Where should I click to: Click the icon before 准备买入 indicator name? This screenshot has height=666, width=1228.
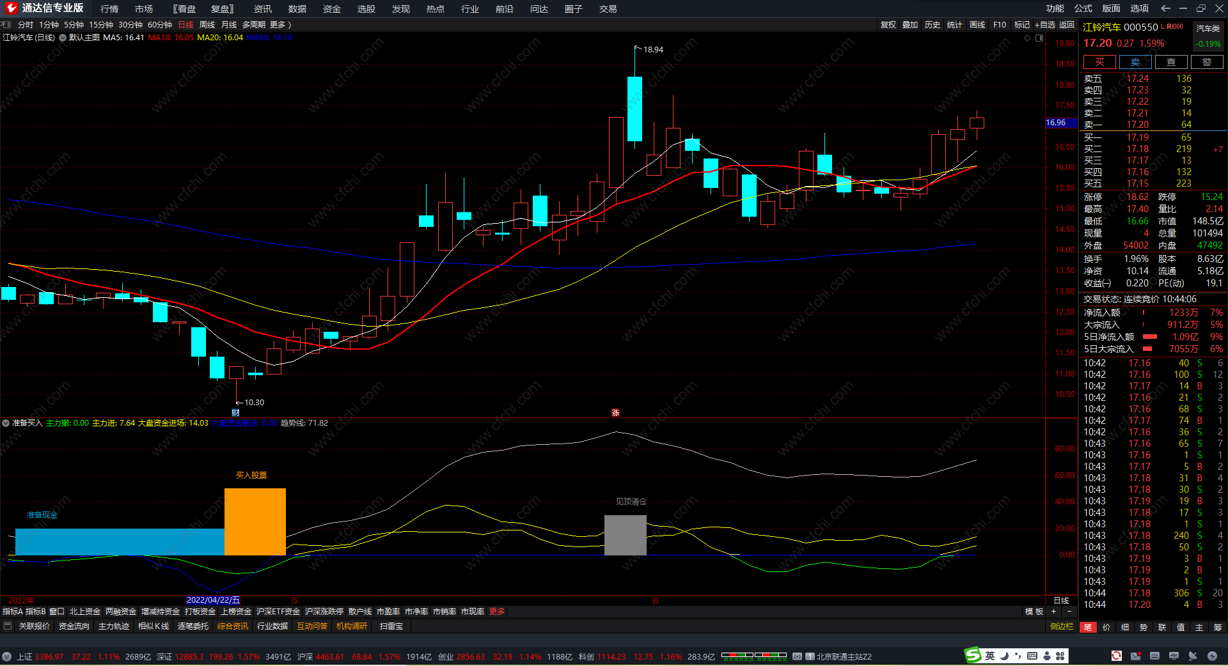6,423
